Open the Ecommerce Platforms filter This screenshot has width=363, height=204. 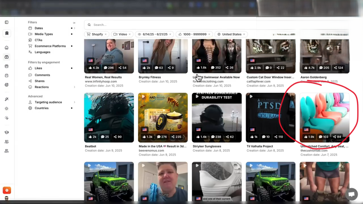coord(50,46)
